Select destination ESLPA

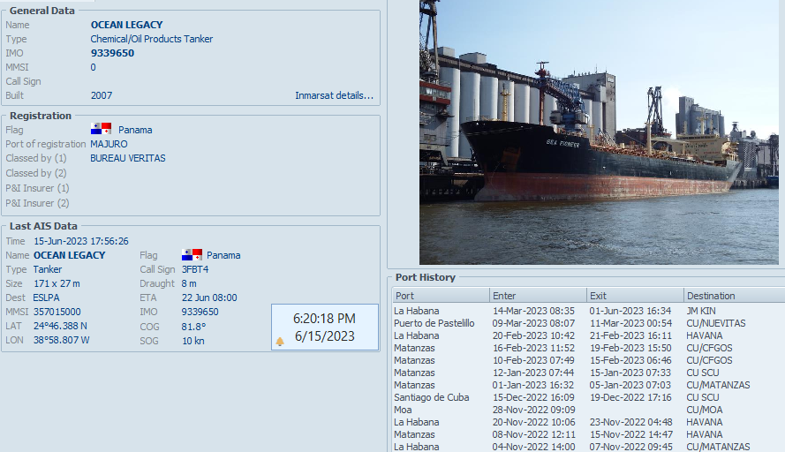pos(46,298)
